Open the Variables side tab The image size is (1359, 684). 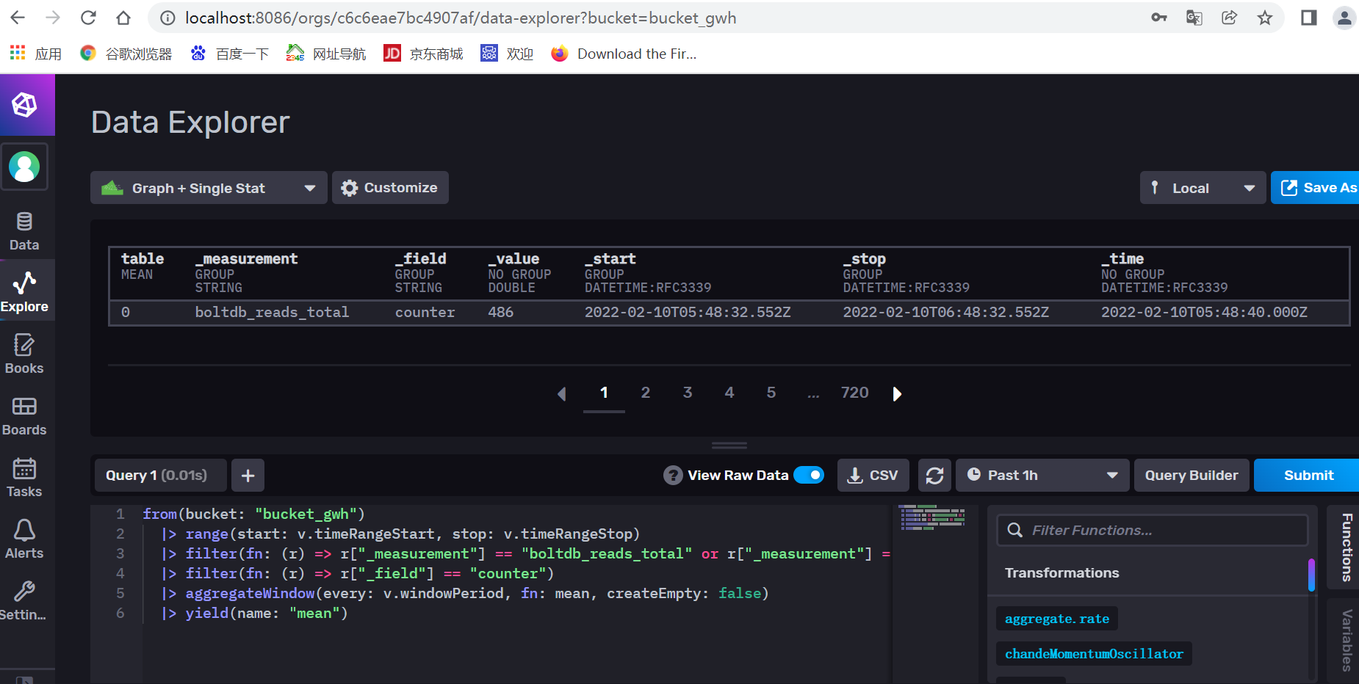(x=1345, y=640)
